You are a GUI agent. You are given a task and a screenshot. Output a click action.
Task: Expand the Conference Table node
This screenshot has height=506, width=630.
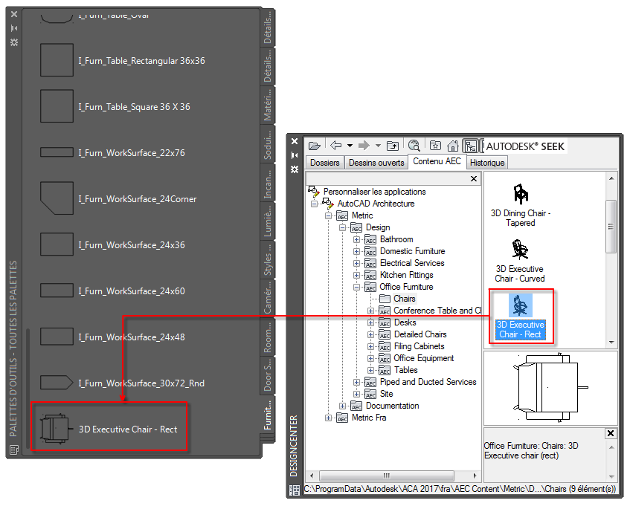[x=370, y=311]
